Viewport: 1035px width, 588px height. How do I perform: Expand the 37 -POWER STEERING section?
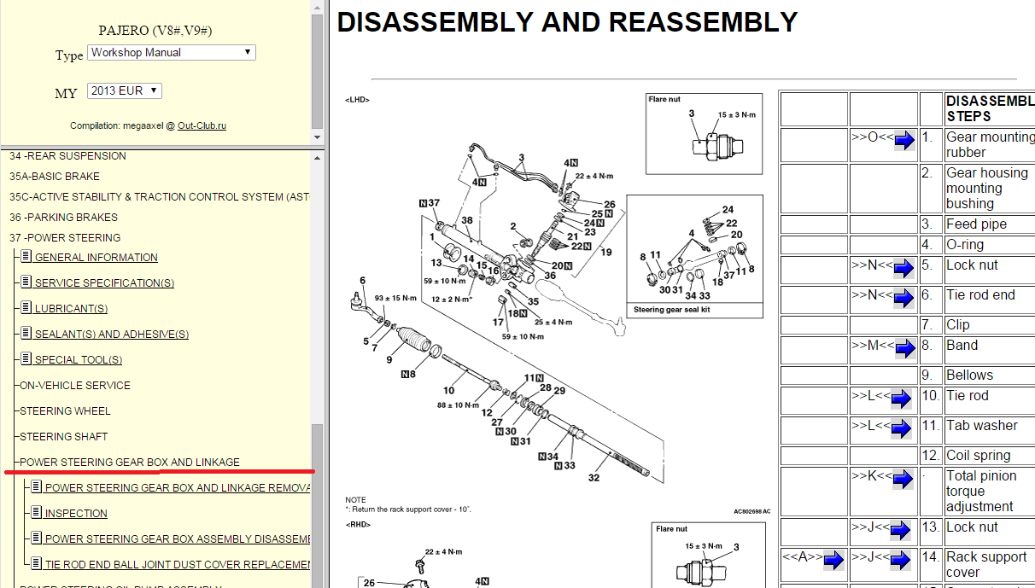(x=65, y=237)
